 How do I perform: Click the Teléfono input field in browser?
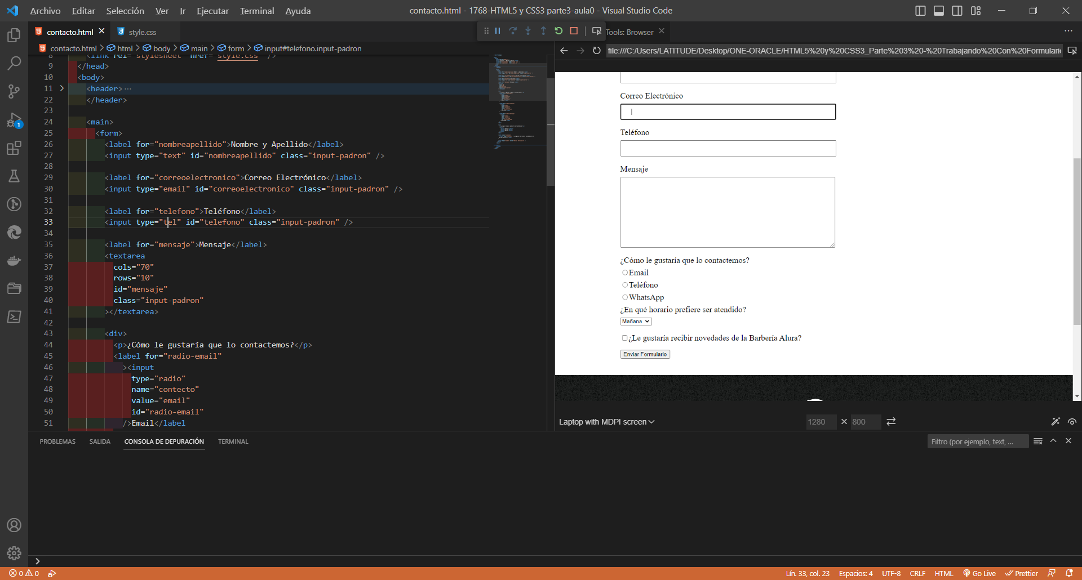point(728,149)
